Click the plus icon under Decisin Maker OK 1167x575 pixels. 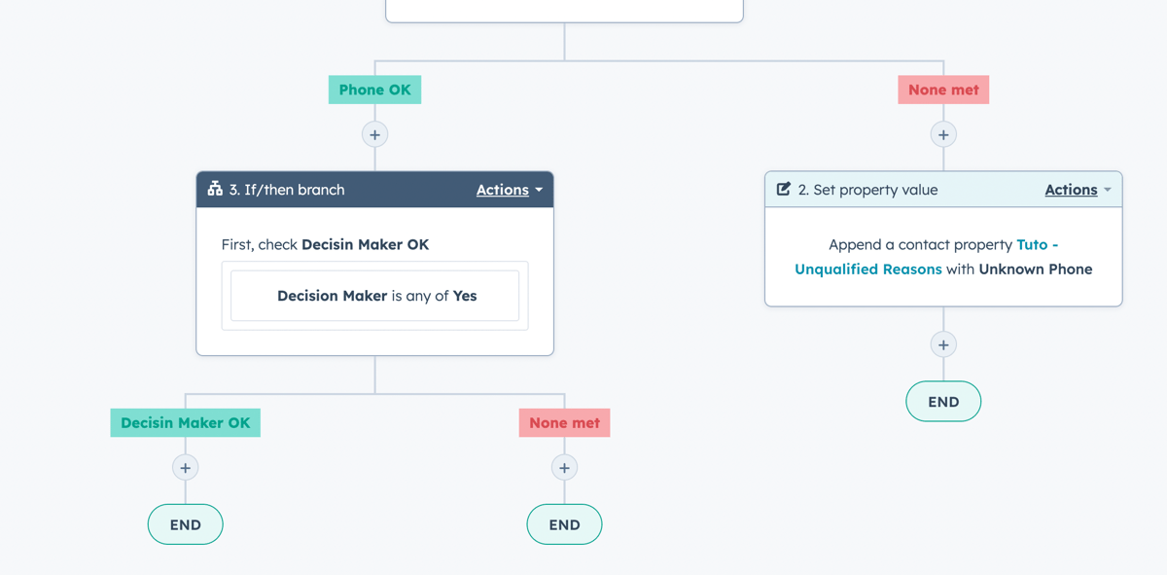[185, 467]
